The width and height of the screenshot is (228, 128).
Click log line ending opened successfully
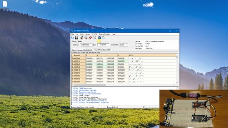(x=89, y=101)
